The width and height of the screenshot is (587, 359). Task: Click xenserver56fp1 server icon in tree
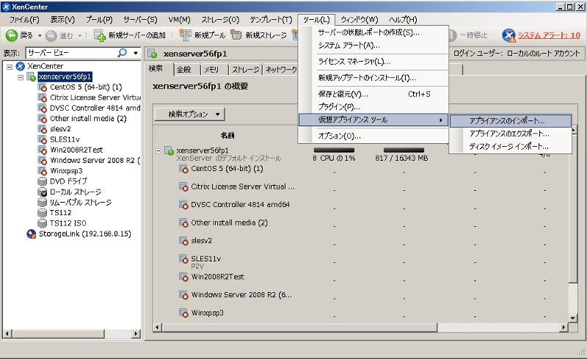pyautogui.click(x=31, y=77)
